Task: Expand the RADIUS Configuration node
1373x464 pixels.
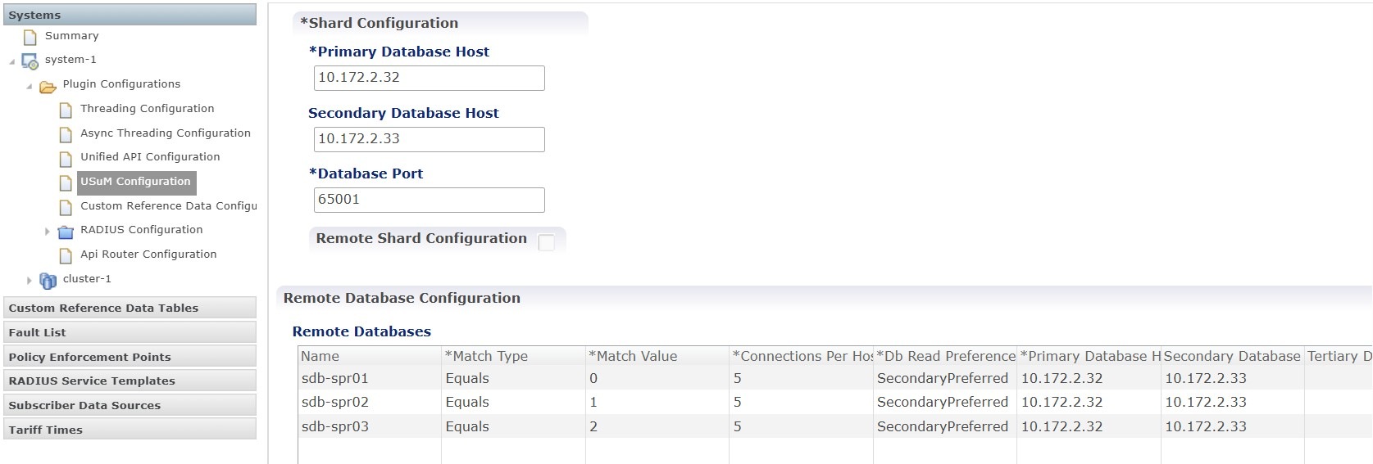Action: tap(48, 232)
